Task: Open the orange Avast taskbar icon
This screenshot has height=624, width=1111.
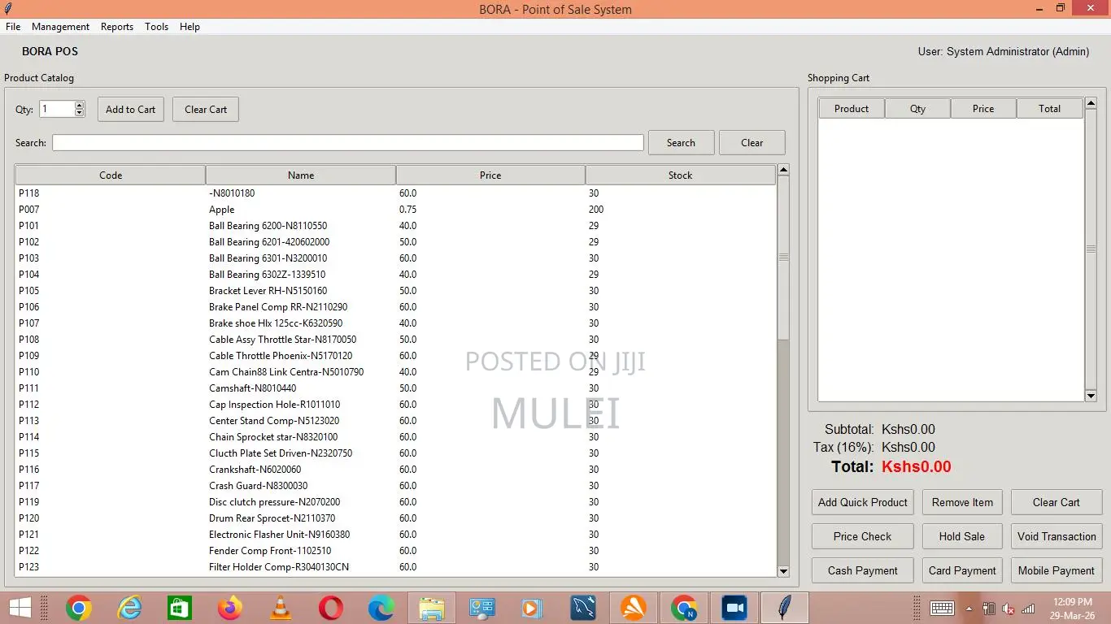Action: coord(634,608)
